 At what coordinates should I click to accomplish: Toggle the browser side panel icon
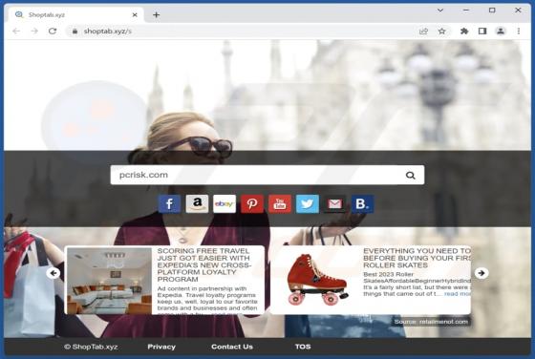point(482,31)
